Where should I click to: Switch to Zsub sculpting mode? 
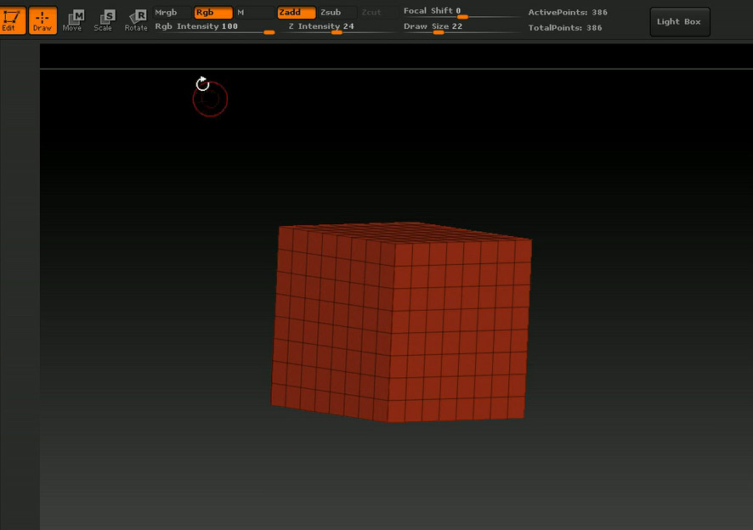coord(337,13)
